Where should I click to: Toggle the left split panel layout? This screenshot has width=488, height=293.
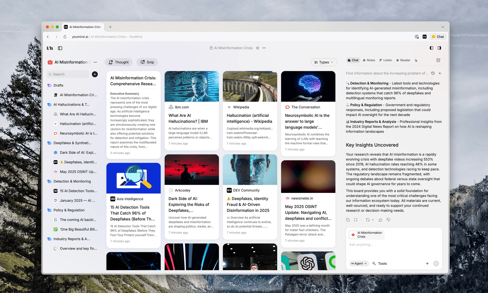431,48
